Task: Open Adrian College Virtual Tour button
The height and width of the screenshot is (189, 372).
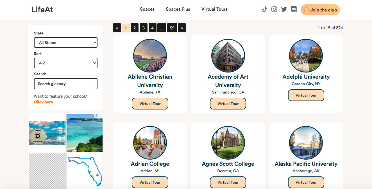Action: coord(150,182)
